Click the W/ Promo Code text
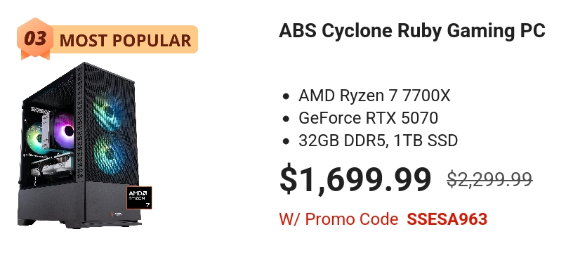The width and height of the screenshot is (573, 260). [338, 219]
